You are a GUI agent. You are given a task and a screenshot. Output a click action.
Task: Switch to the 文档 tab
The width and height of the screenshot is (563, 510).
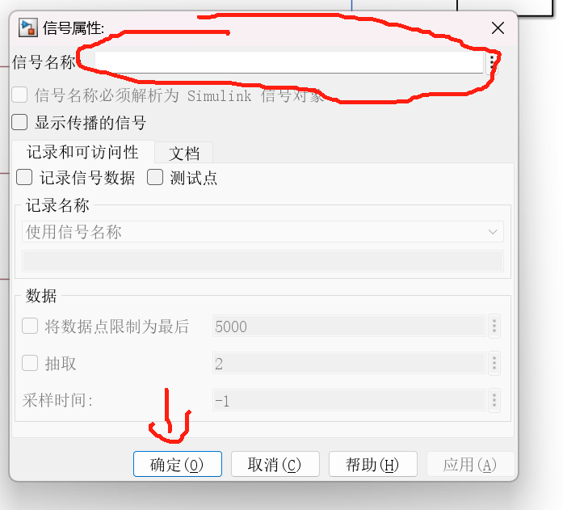click(x=184, y=153)
